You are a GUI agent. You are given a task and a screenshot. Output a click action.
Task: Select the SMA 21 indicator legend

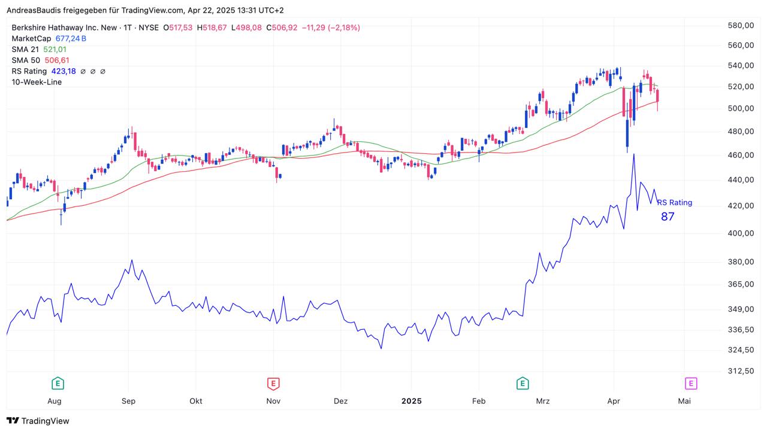(25, 49)
